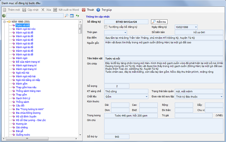This screenshot has width=226, height=142.
Task: Click the tree scrollbar right arrow
Action: pyautogui.click(x=76, y=139)
